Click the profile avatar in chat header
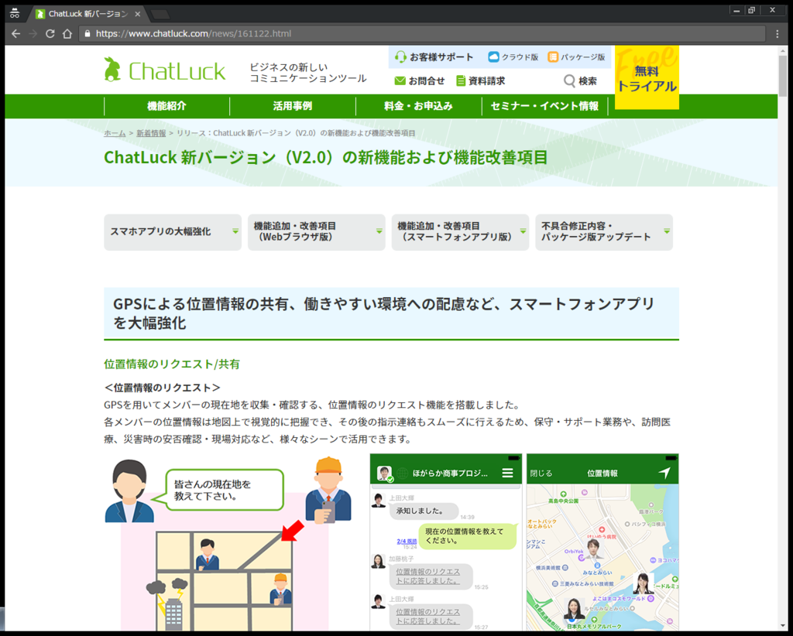This screenshot has height=636, width=793. tap(384, 474)
